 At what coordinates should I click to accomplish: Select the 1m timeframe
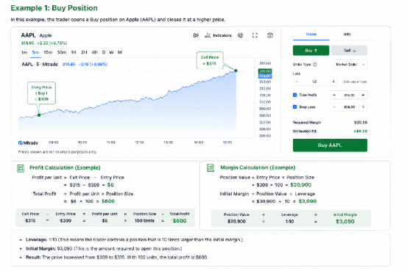coord(24,52)
